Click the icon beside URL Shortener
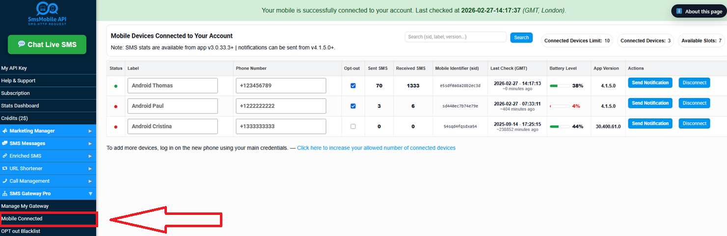727x236 pixels. point(5,168)
